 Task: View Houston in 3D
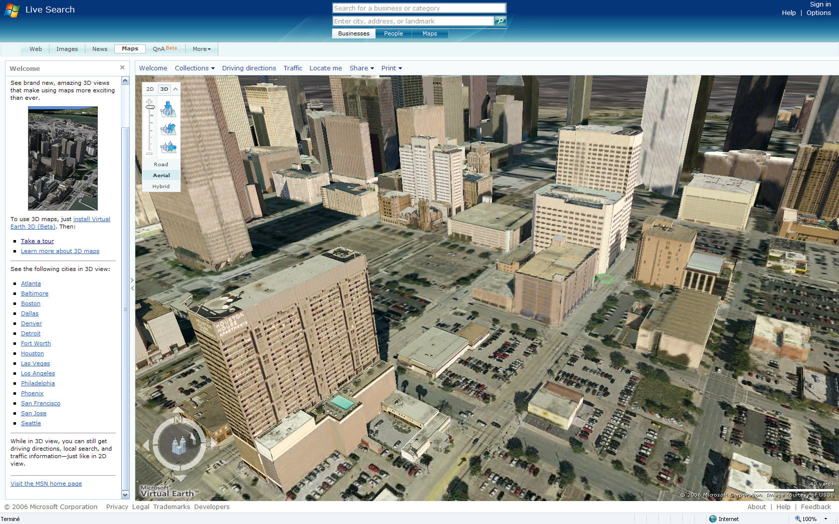pos(32,353)
